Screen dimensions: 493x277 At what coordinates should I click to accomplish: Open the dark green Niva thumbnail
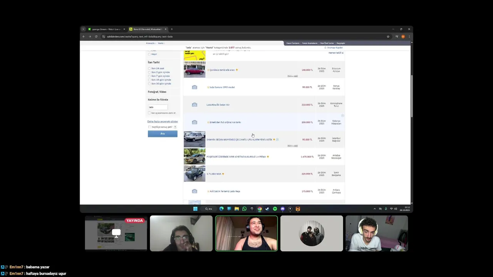click(195, 174)
